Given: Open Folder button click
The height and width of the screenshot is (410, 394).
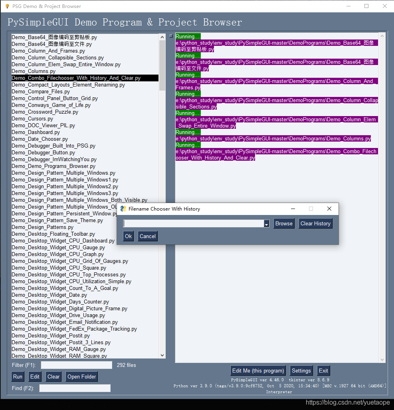Looking at the screenshot, I should pos(82,376).
